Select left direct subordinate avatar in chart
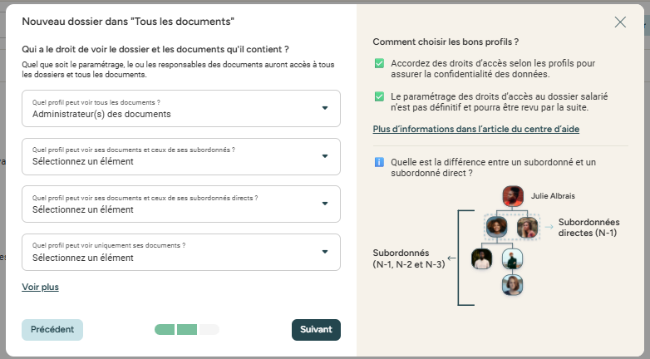This screenshot has height=359, width=650. tap(496, 227)
